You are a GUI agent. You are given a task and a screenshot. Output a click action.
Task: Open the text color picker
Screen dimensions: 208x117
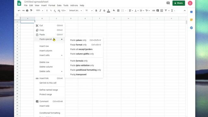click(108, 11)
